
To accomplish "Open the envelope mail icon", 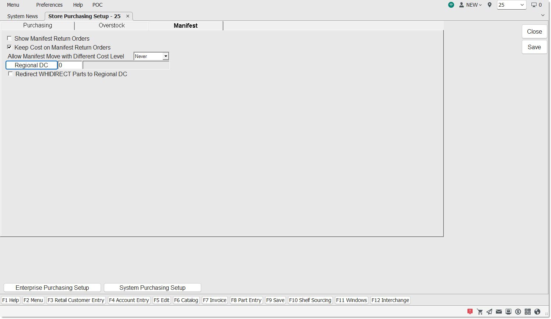I will pyautogui.click(x=499, y=312).
